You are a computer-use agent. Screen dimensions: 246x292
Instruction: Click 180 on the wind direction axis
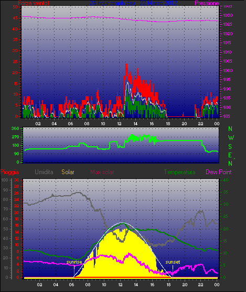(x=15, y=145)
